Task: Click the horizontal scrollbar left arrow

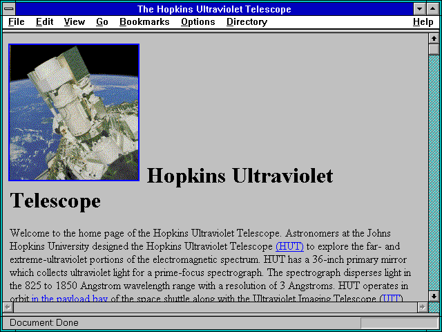Action: click(8, 307)
